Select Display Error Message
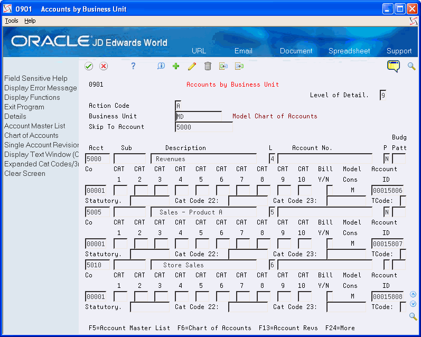The image size is (421, 337). point(41,88)
